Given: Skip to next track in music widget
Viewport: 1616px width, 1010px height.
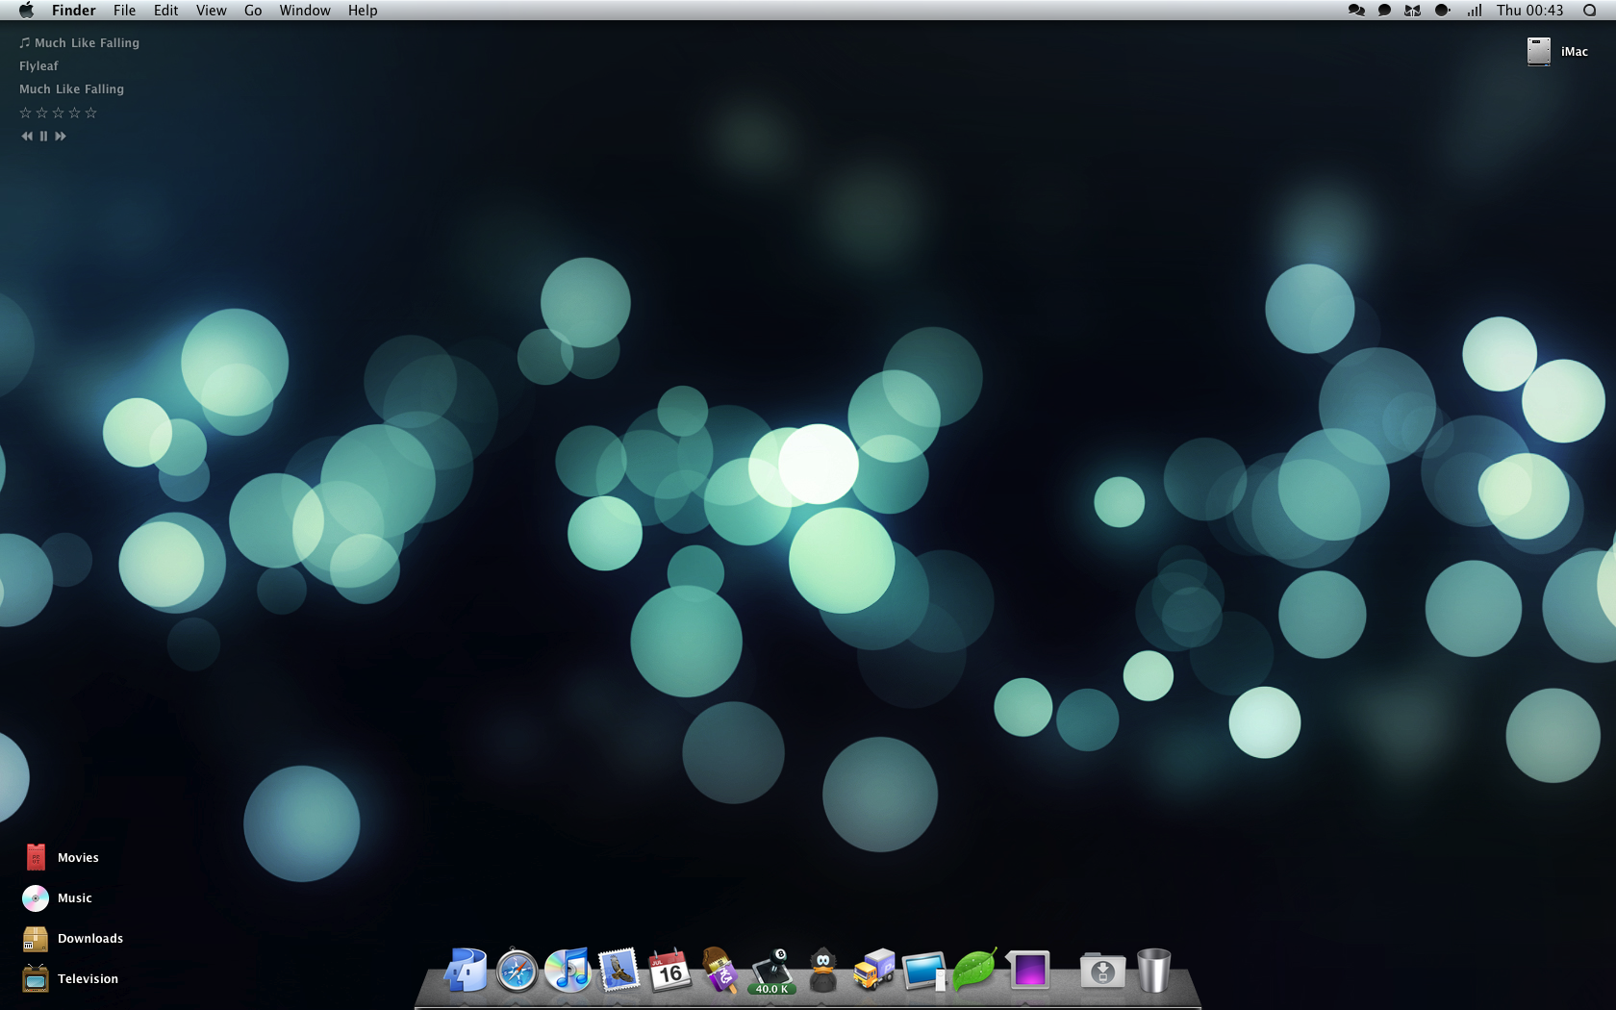Looking at the screenshot, I should [61, 137].
